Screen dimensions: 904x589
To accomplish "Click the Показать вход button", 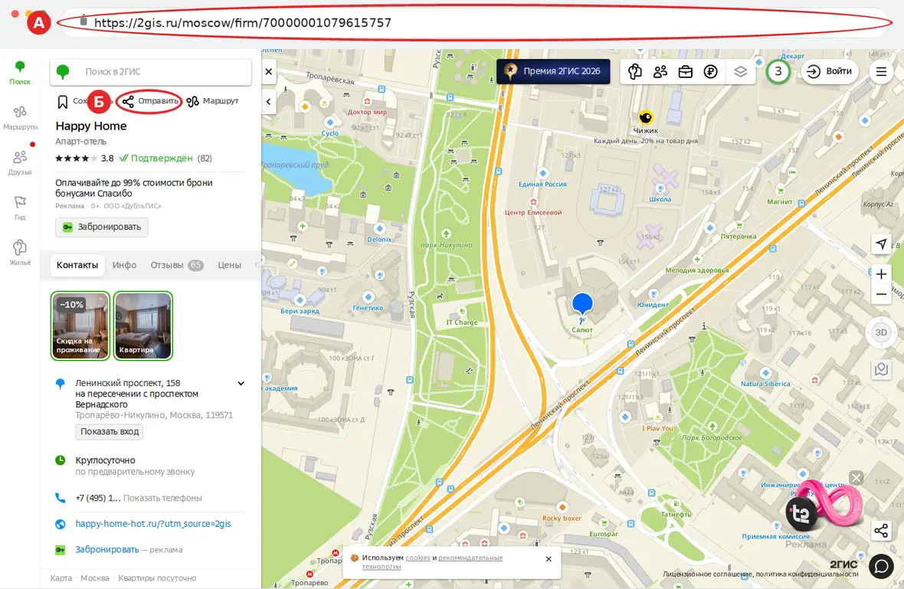I will tap(110, 432).
